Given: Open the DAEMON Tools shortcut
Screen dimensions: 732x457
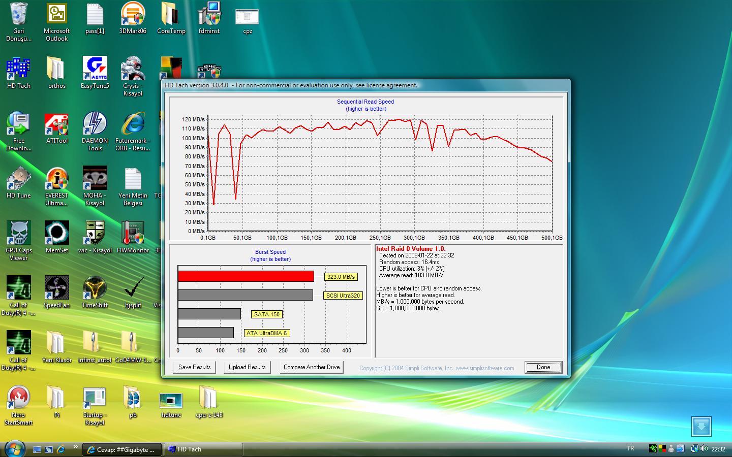Looking at the screenshot, I should [x=95, y=131].
